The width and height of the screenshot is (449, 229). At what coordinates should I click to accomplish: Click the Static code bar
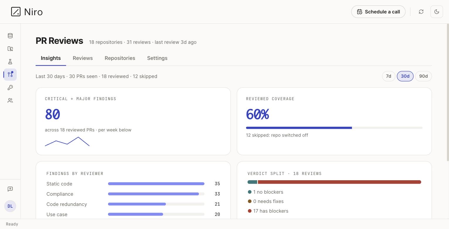(x=156, y=184)
